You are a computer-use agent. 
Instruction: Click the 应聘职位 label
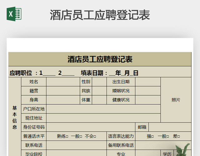point(21,73)
